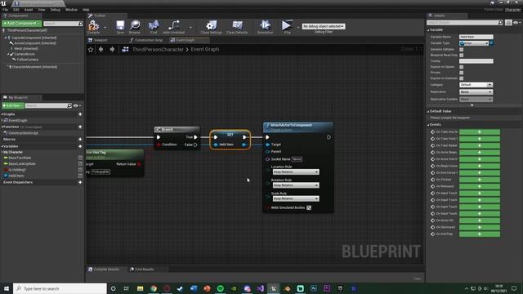Screen dimensions: 523x294
Task: Open the debug object filter dropdown
Action: [x=324, y=26]
